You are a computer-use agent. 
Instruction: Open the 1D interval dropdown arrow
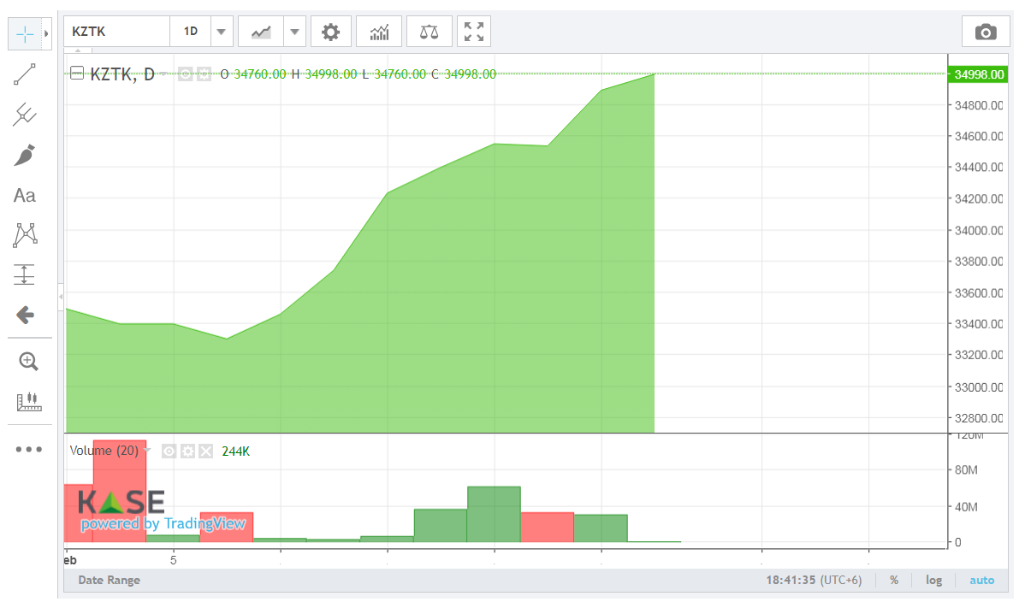coord(221,32)
